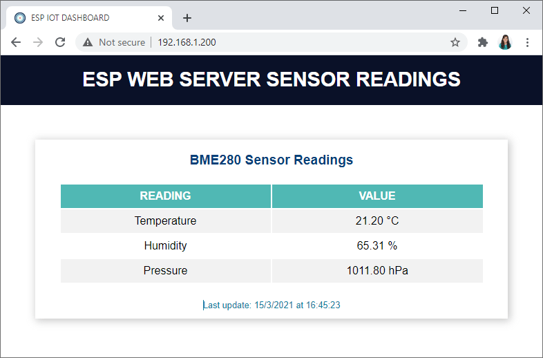543x358 pixels.
Task: Click the Not secure warning icon
Action: tap(88, 42)
